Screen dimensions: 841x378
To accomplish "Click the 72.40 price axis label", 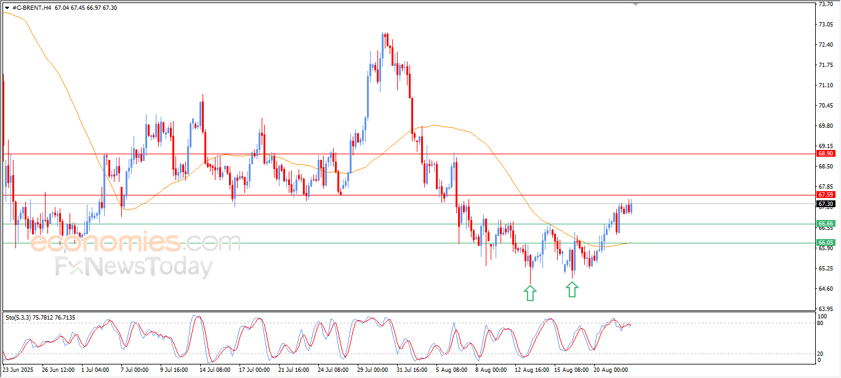I will coord(826,45).
